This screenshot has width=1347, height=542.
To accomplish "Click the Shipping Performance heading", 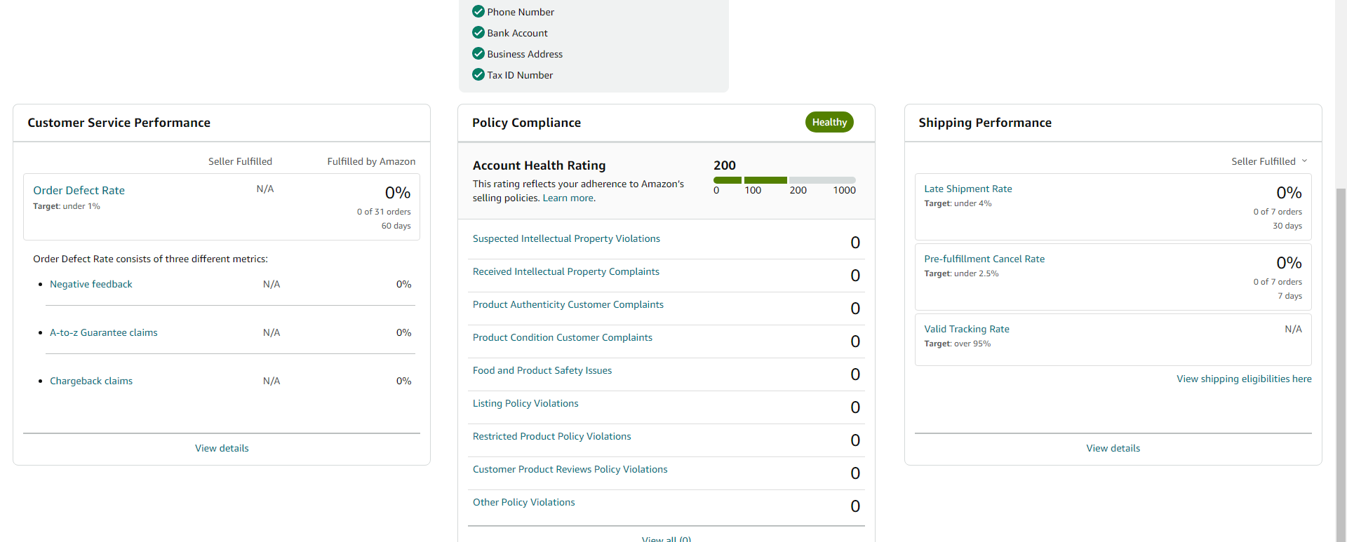I will click(985, 123).
